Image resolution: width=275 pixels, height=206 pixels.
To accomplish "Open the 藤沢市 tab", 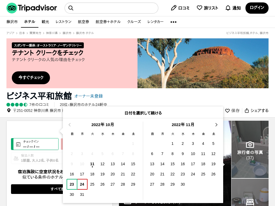I will click(x=12, y=22).
